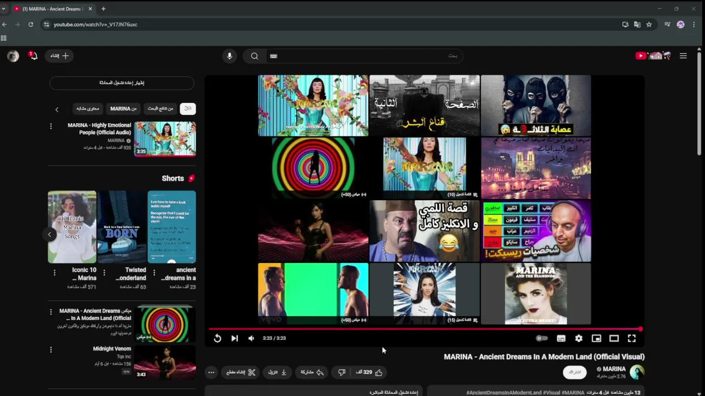Switch to theater mode
Screen dimensions: 705x396
point(614,338)
